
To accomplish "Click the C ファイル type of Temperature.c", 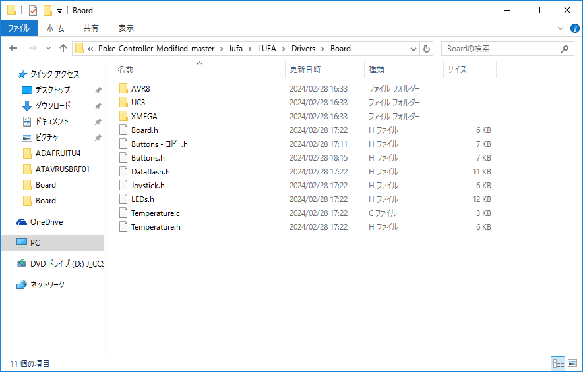I will point(383,213).
